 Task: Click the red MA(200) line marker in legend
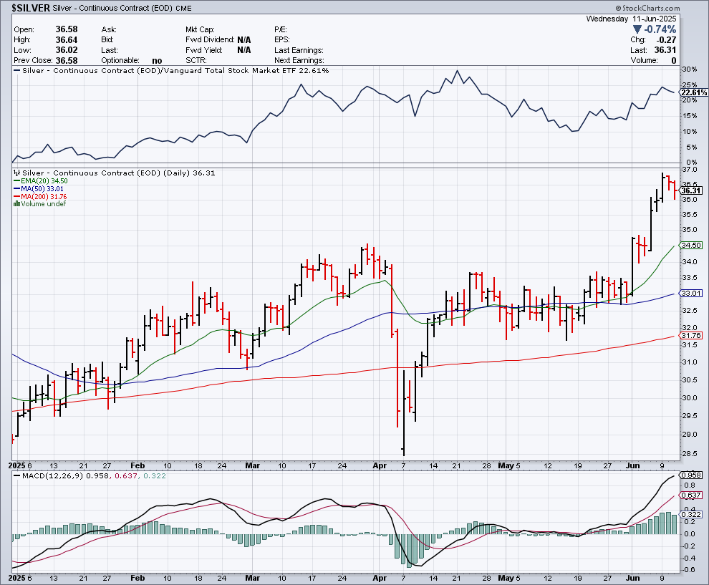coord(16,197)
